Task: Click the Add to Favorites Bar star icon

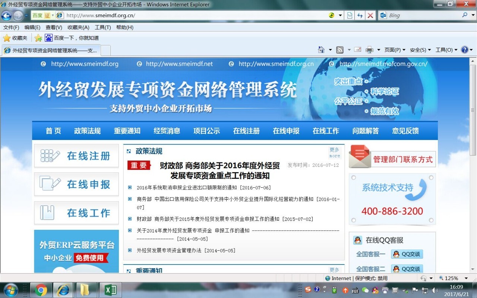Action: pos(38,38)
